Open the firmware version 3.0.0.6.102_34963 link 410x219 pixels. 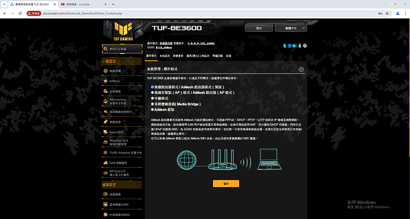click(x=201, y=43)
